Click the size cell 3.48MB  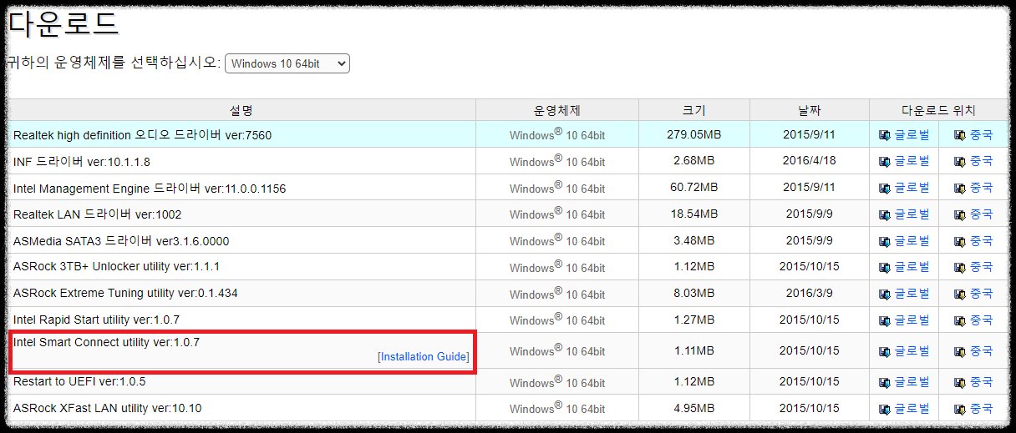coord(694,241)
